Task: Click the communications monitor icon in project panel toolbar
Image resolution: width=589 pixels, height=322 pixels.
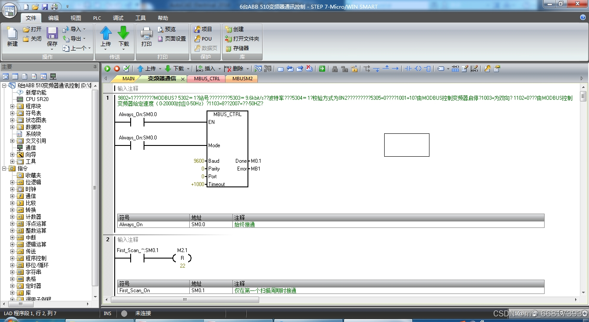Action: [53, 76]
